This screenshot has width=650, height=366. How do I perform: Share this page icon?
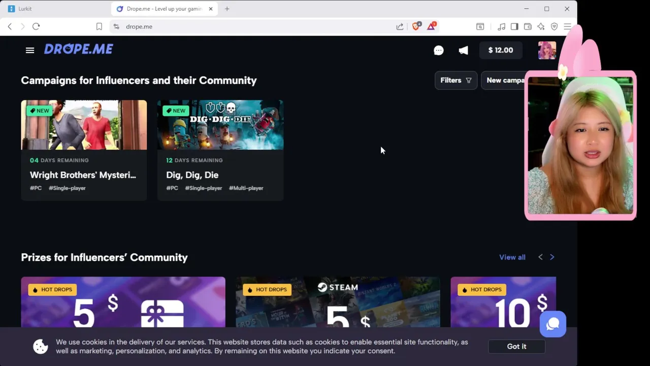click(400, 26)
